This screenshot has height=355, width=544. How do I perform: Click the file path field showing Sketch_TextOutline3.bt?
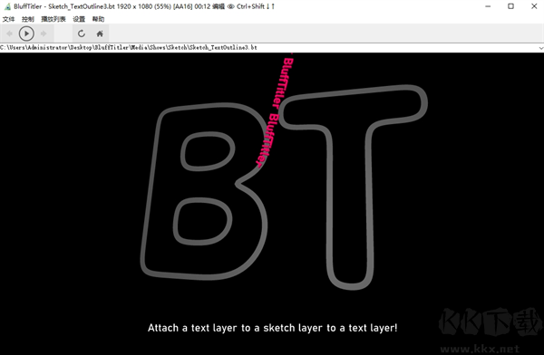click(269, 47)
